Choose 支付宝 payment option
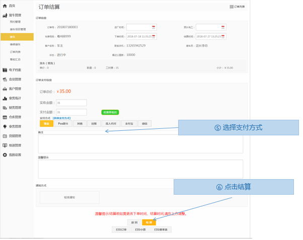The image size is (303, 240). (128, 123)
